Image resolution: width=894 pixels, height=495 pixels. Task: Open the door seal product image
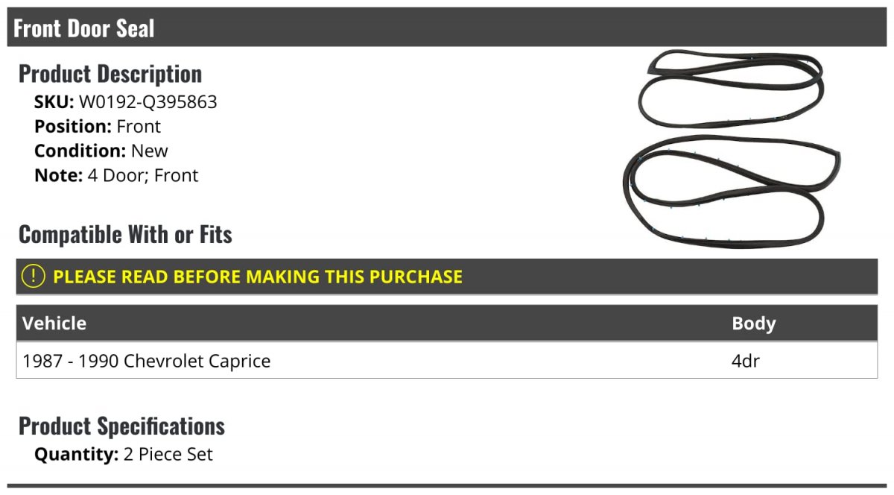pos(734,148)
